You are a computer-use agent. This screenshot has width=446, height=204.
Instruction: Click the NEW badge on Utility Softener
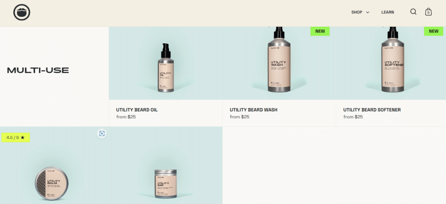433,31
